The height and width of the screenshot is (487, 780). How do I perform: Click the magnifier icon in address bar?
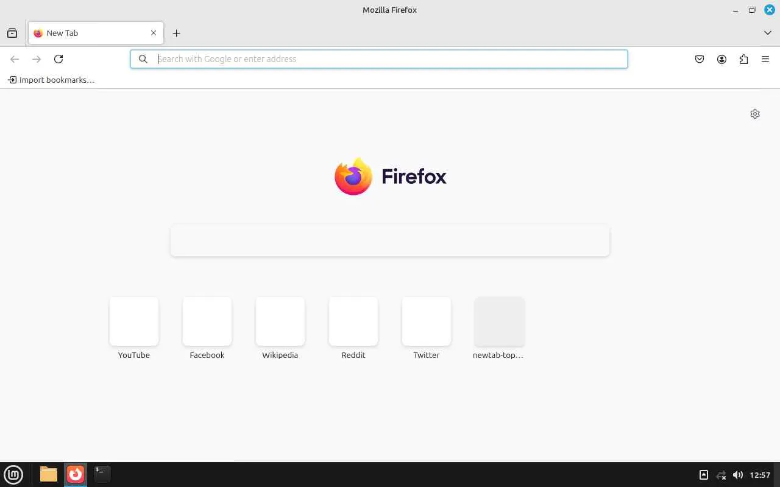pos(143,59)
